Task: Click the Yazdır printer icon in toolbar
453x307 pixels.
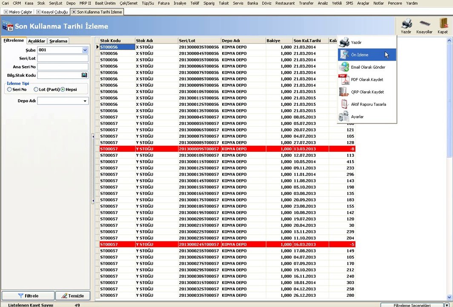Action: click(406, 23)
